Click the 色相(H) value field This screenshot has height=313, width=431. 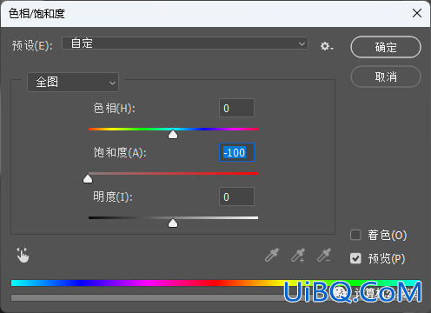point(236,108)
